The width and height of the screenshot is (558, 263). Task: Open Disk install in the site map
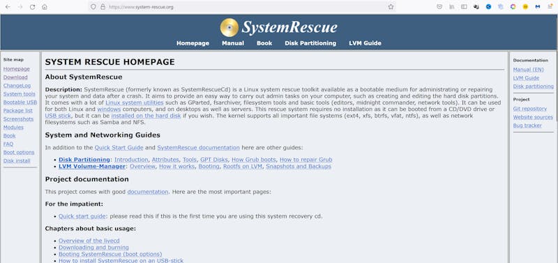(17, 161)
